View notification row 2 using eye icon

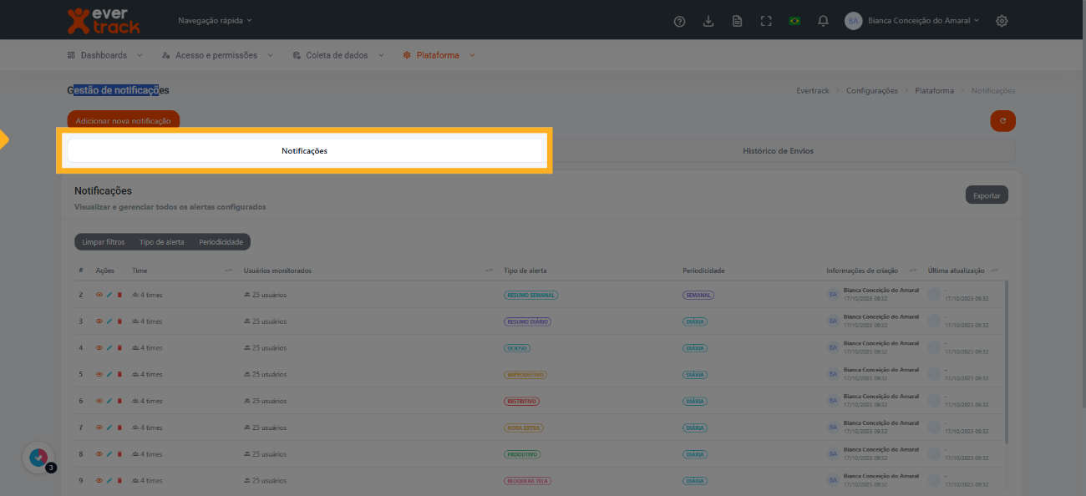click(x=99, y=295)
